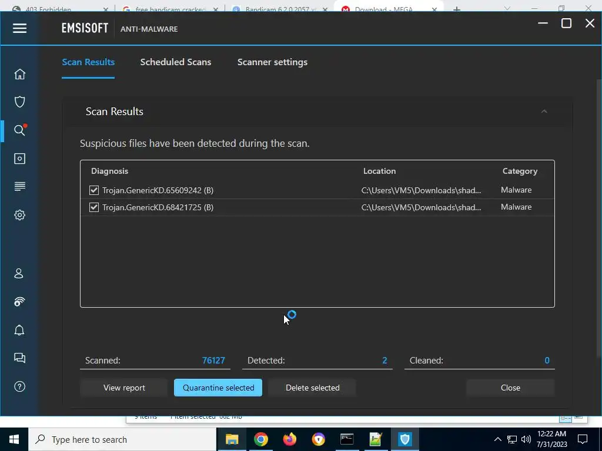Open Google Chrome from taskbar
The image size is (602, 451).
(x=260, y=439)
